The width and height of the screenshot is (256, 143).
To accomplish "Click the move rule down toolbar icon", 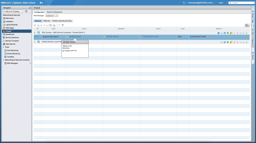I will [x=47, y=25].
